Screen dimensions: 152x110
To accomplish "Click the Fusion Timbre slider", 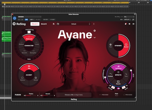I will tap(31, 96).
